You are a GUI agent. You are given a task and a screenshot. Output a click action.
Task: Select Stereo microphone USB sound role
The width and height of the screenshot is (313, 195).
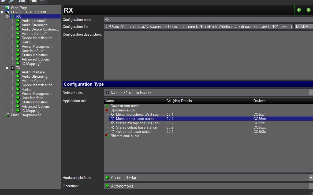(x=140, y=123)
